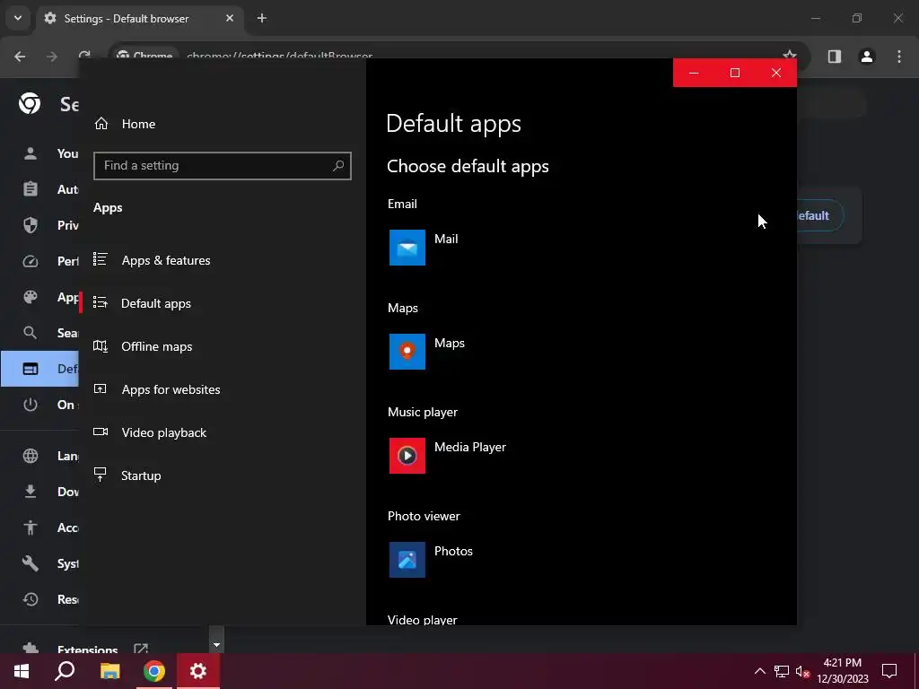Click the Maps app pin icon
919x689 pixels.
(x=407, y=352)
